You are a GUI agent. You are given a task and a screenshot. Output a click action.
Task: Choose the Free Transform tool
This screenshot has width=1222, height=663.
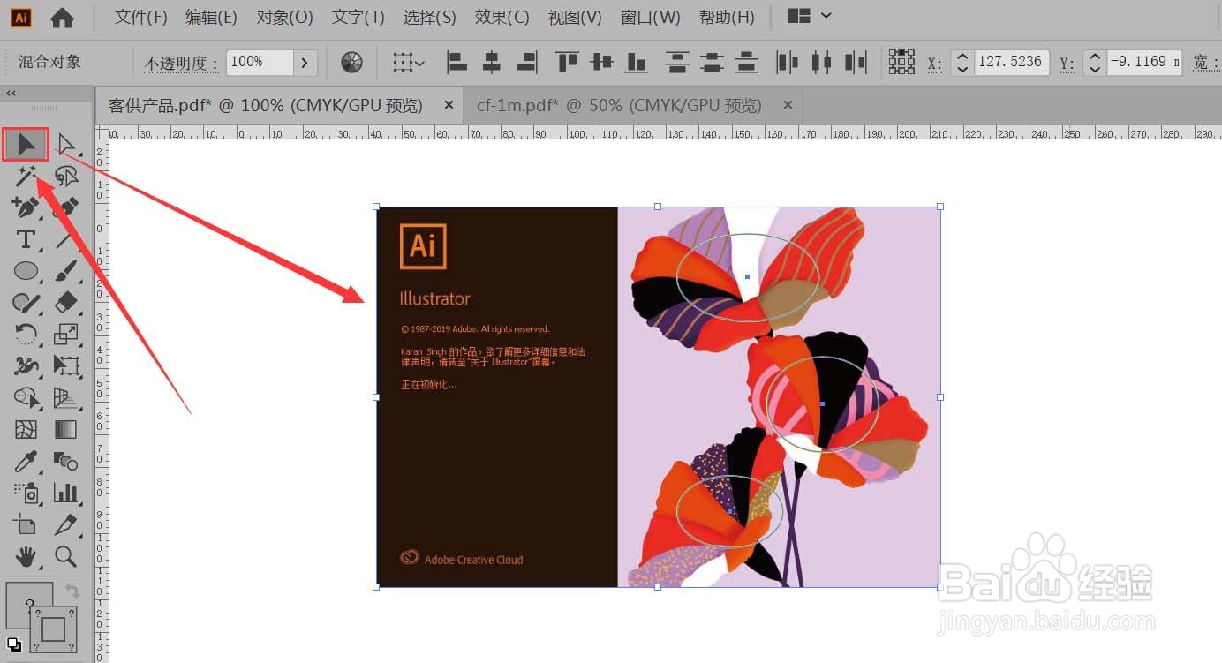point(66,365)
